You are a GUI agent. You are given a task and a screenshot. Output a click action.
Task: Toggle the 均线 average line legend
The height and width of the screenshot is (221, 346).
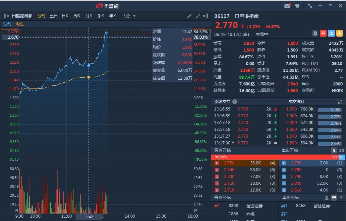tap(19, 24)
